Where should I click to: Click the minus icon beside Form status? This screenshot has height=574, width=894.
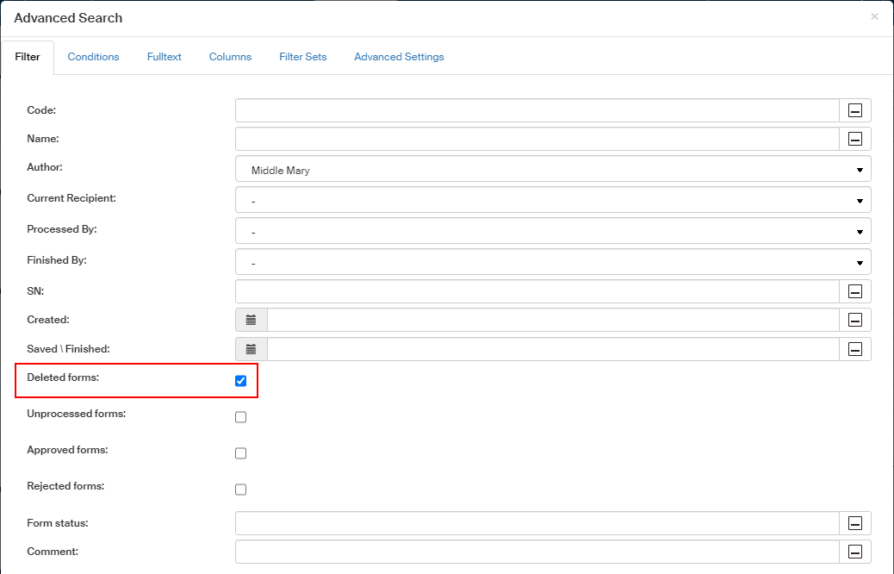(x=855, y=523)
